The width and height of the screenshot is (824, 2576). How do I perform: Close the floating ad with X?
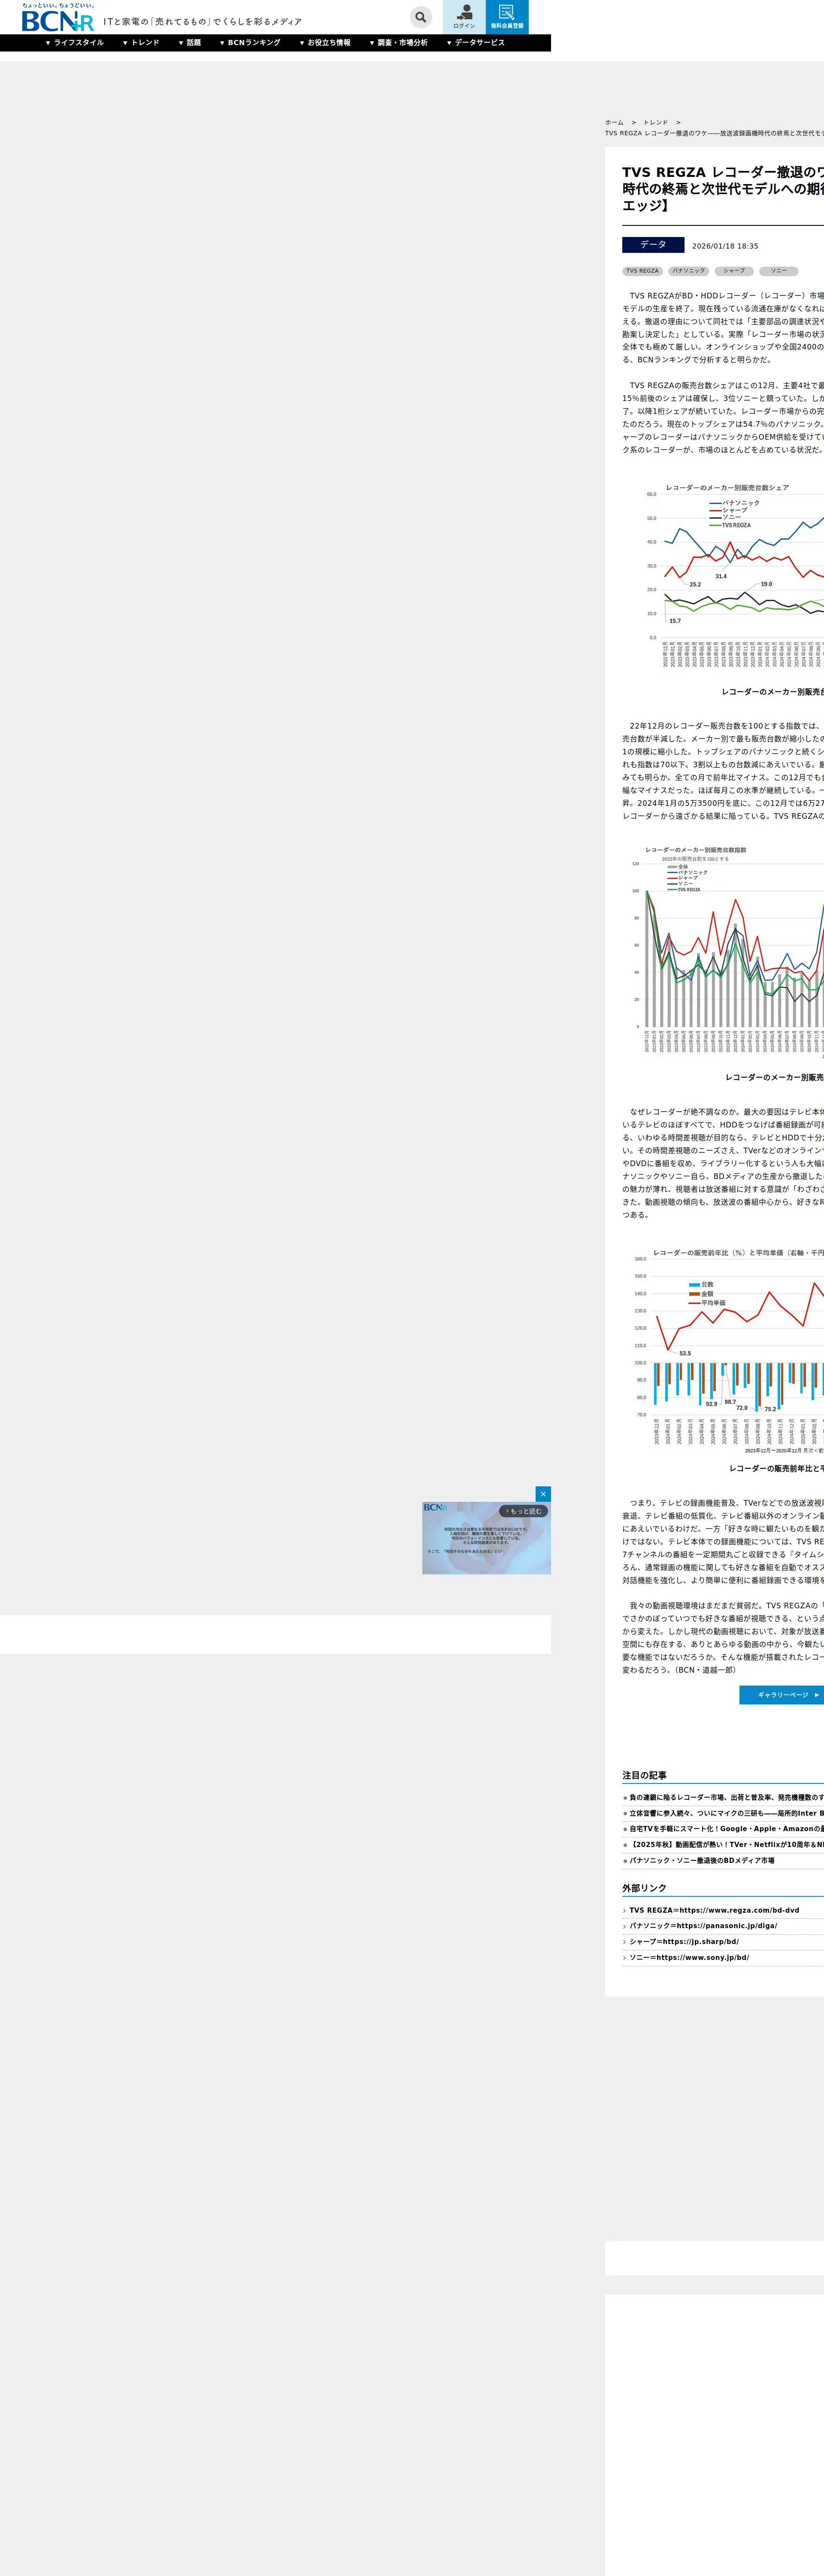(x=543, y=1494)
